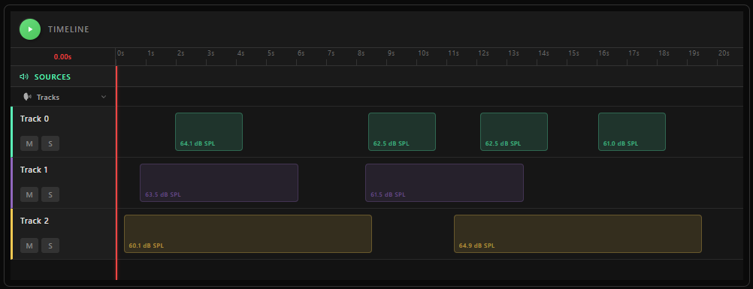Select the 61.0 dB SPL clip
The height and width of the screenshot is (289, 753).
tap(632, 131)
